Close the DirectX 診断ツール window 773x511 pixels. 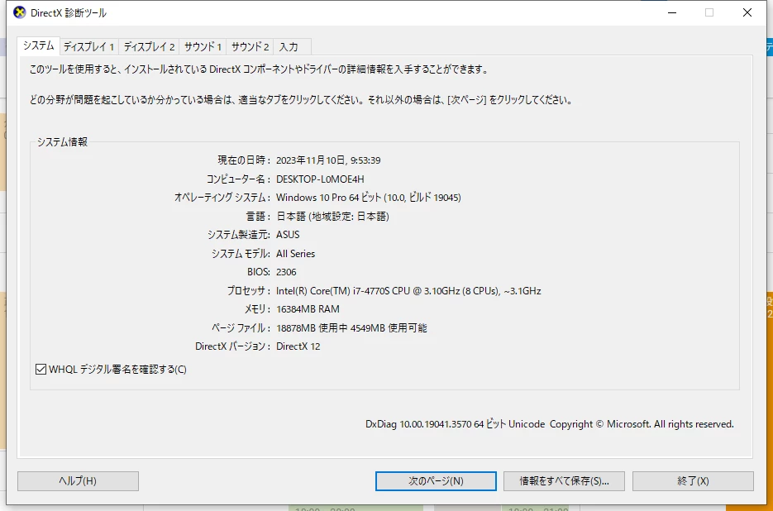point(747,13)
